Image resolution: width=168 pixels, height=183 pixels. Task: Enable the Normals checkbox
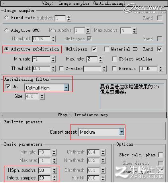click(114, 68)
